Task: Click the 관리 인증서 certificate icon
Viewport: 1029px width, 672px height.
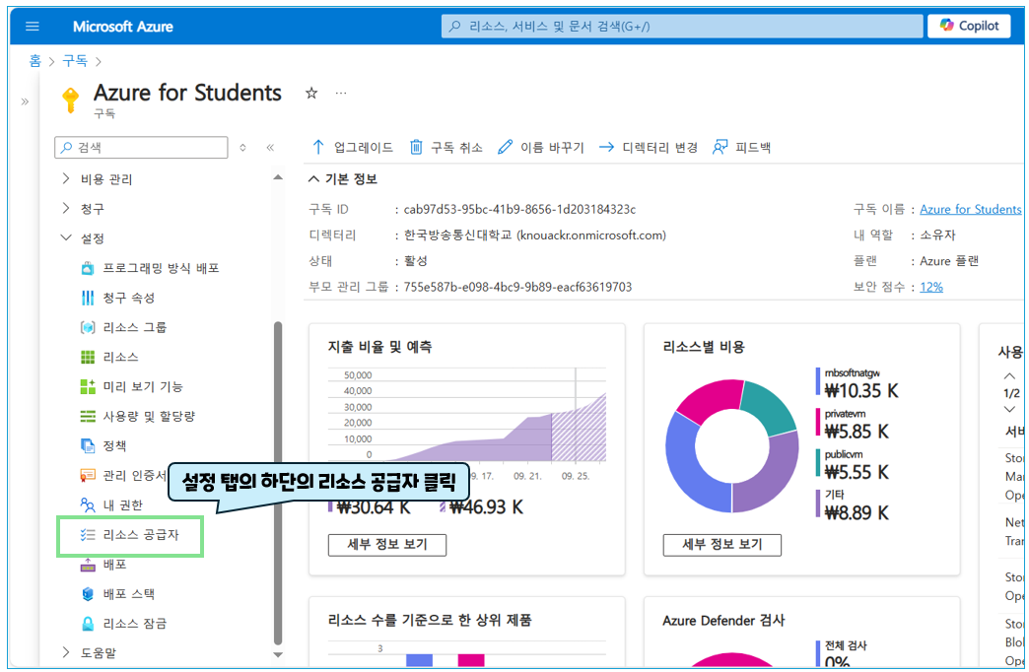Action: coord(88,475)
